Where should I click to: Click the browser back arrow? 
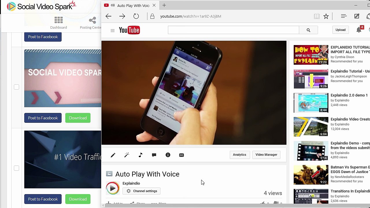(108, 16)
